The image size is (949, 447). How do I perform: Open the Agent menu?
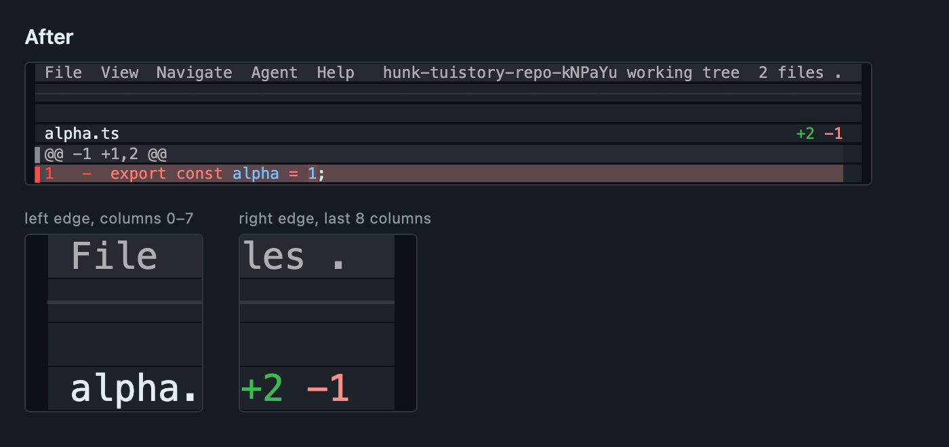275,72
